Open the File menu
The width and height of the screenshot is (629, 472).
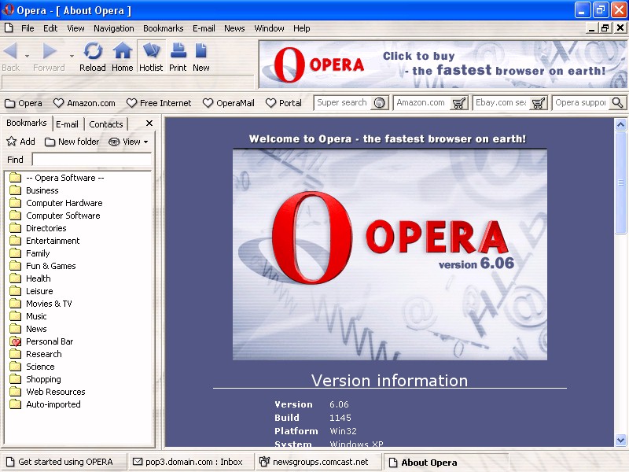[x=28, y=28]
